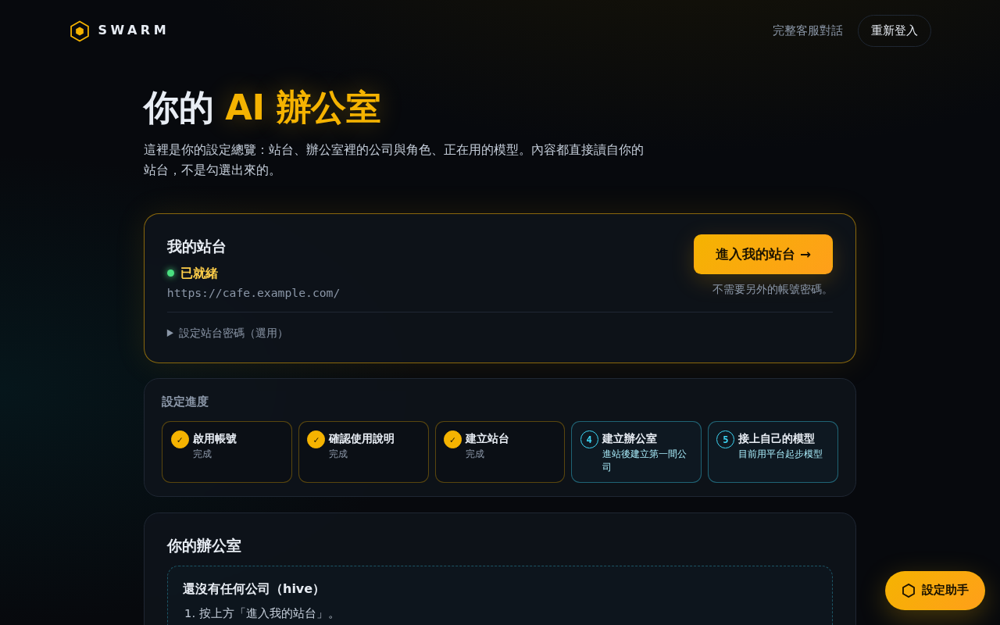Click the green status dot beside 已就緒
This screenshot has height=625, width=1000.
tap(171, 273)
